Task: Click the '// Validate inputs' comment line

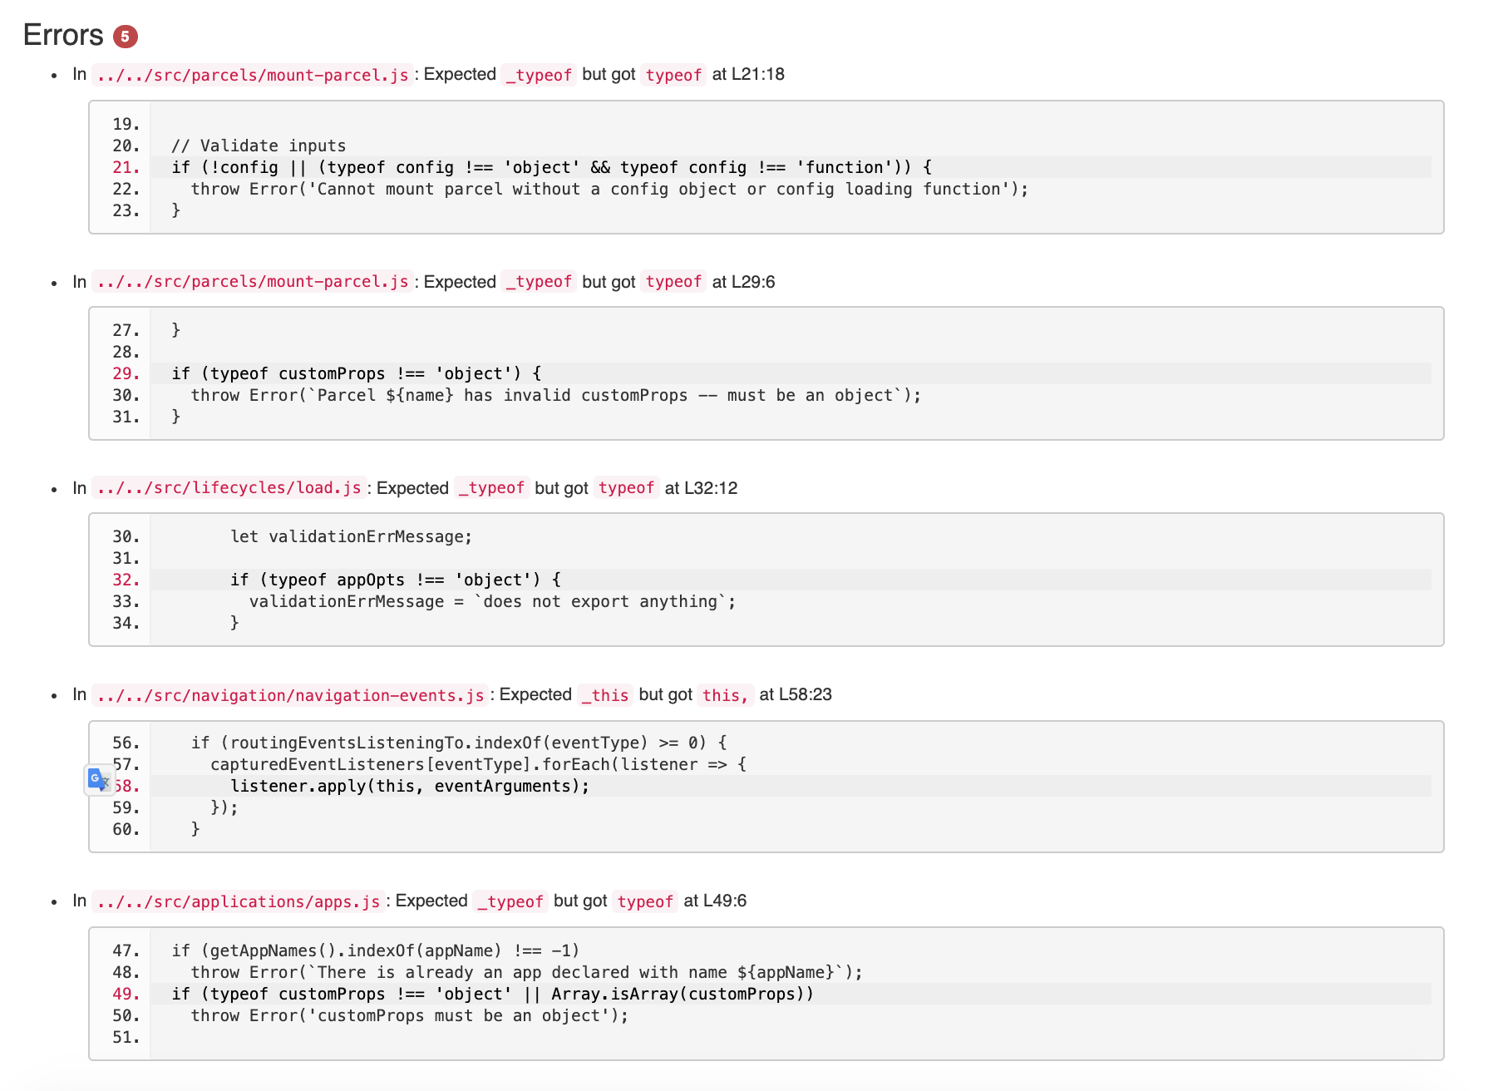Action: 259,146
